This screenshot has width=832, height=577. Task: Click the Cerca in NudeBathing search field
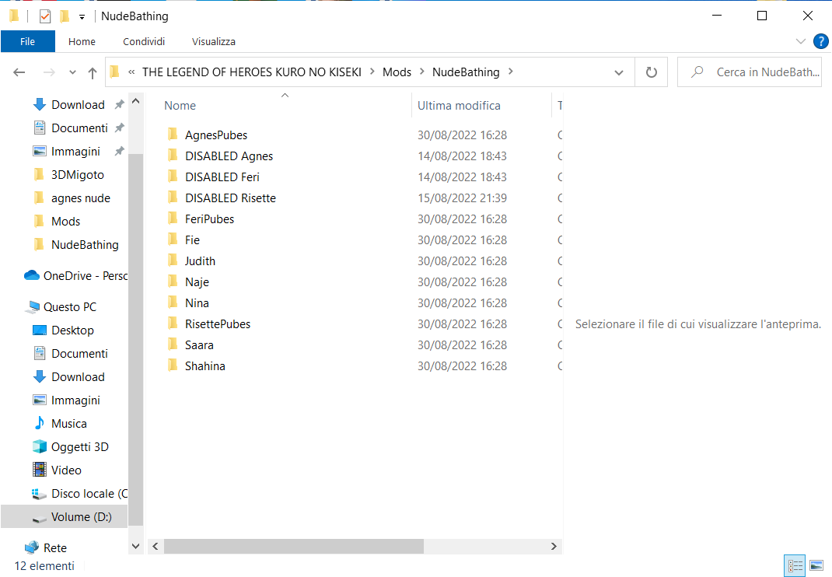point(766,72)
